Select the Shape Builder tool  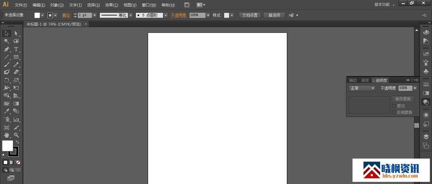click(x=7, y=96)
